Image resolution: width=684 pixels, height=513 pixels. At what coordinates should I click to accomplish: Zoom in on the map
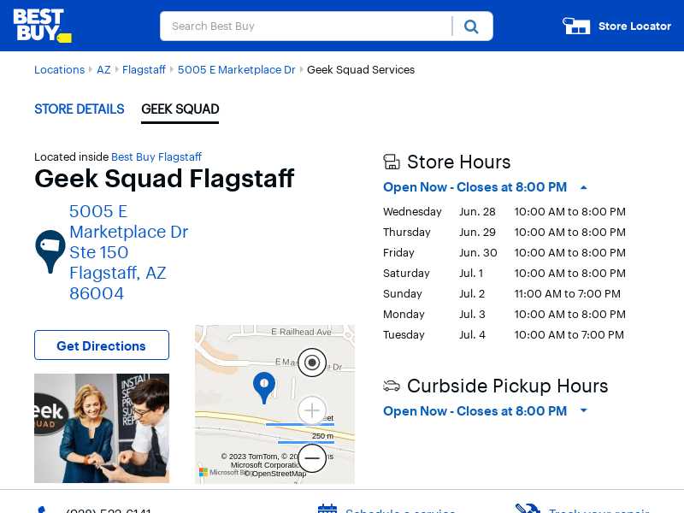312,410
